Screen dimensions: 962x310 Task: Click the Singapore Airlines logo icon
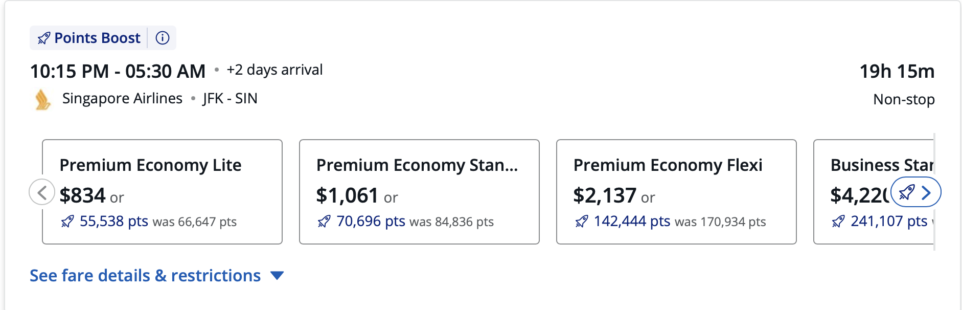point(43,99)
